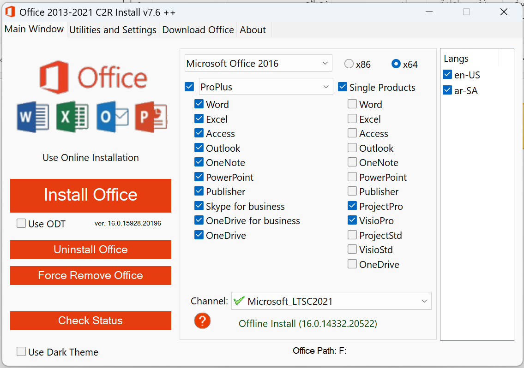Close the installer window

504,12
